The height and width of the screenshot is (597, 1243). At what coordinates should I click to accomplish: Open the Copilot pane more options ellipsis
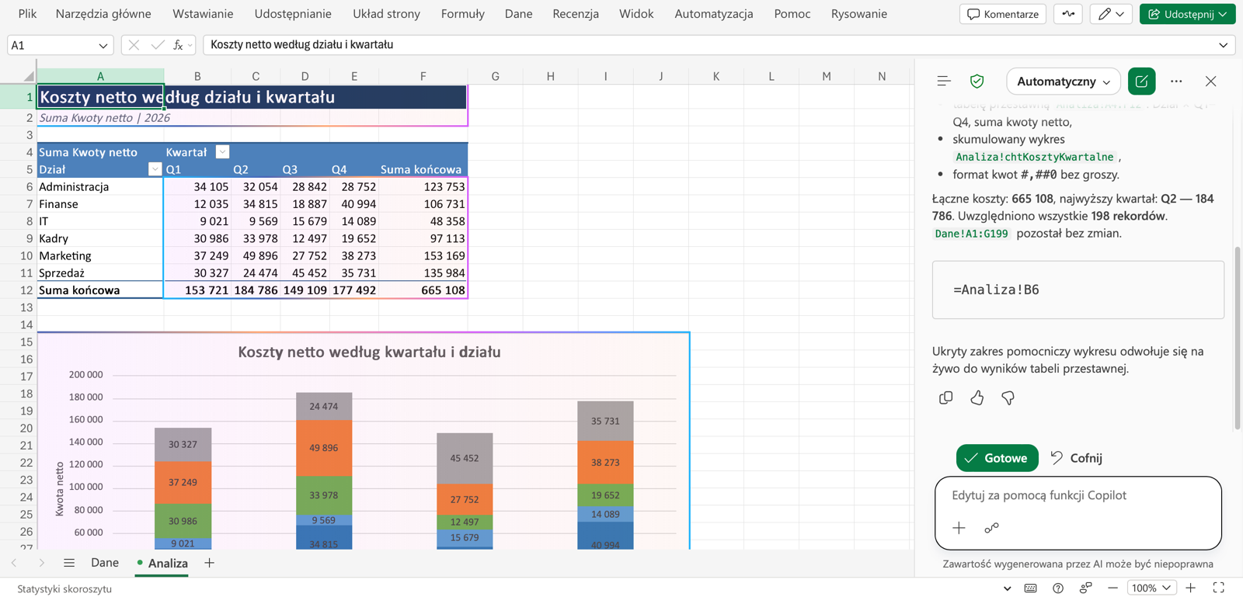1176,82
